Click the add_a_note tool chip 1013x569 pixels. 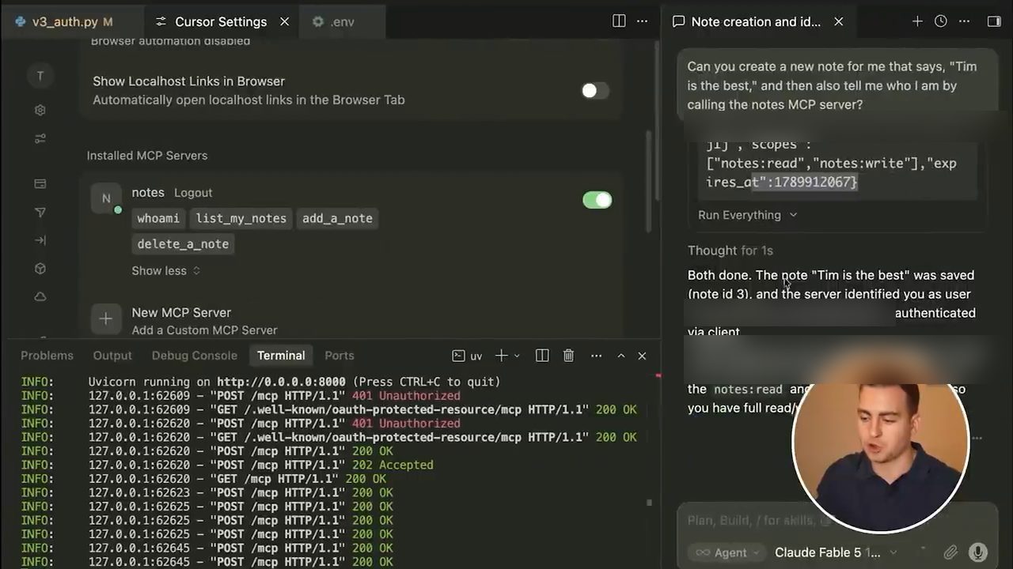[337, 218]
